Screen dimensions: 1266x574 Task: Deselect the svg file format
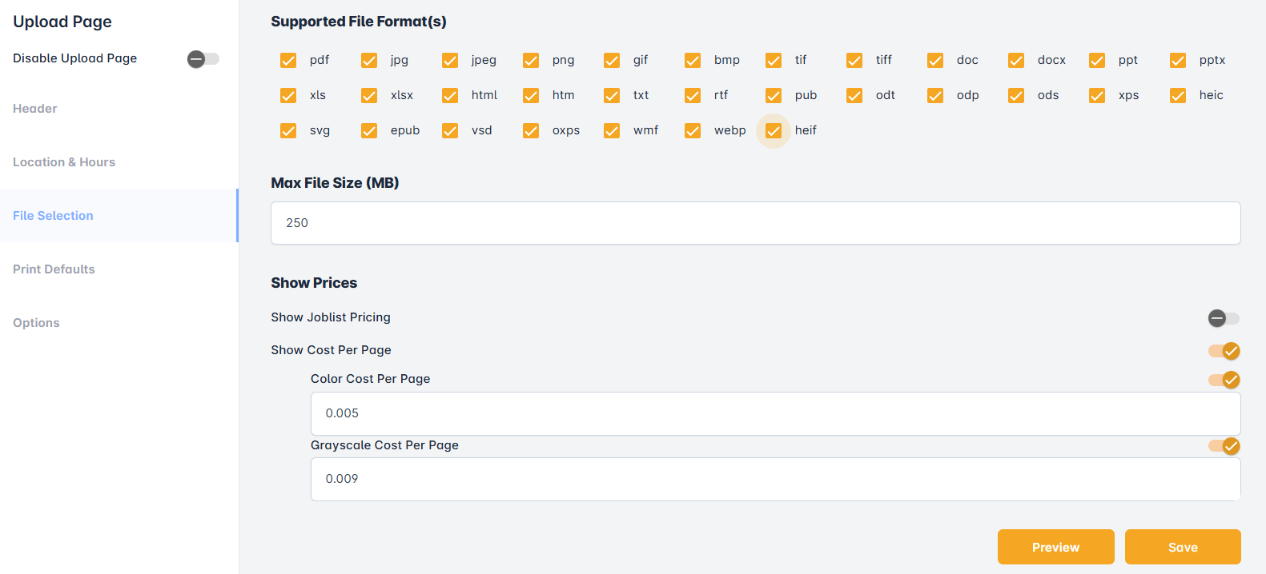click(x=288, y=131)
